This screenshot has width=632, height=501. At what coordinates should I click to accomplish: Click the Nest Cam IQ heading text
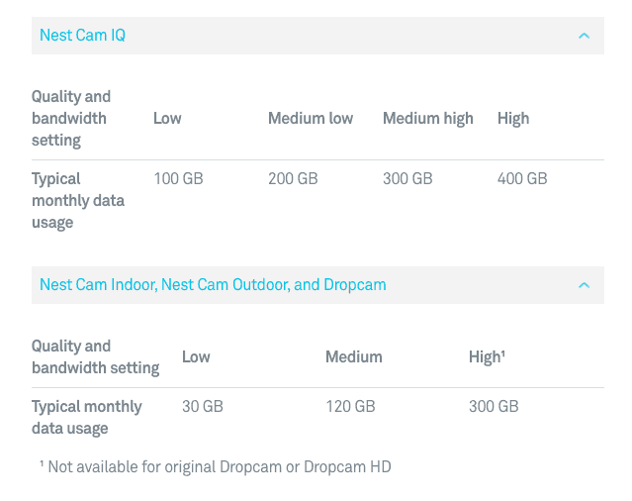82,36
